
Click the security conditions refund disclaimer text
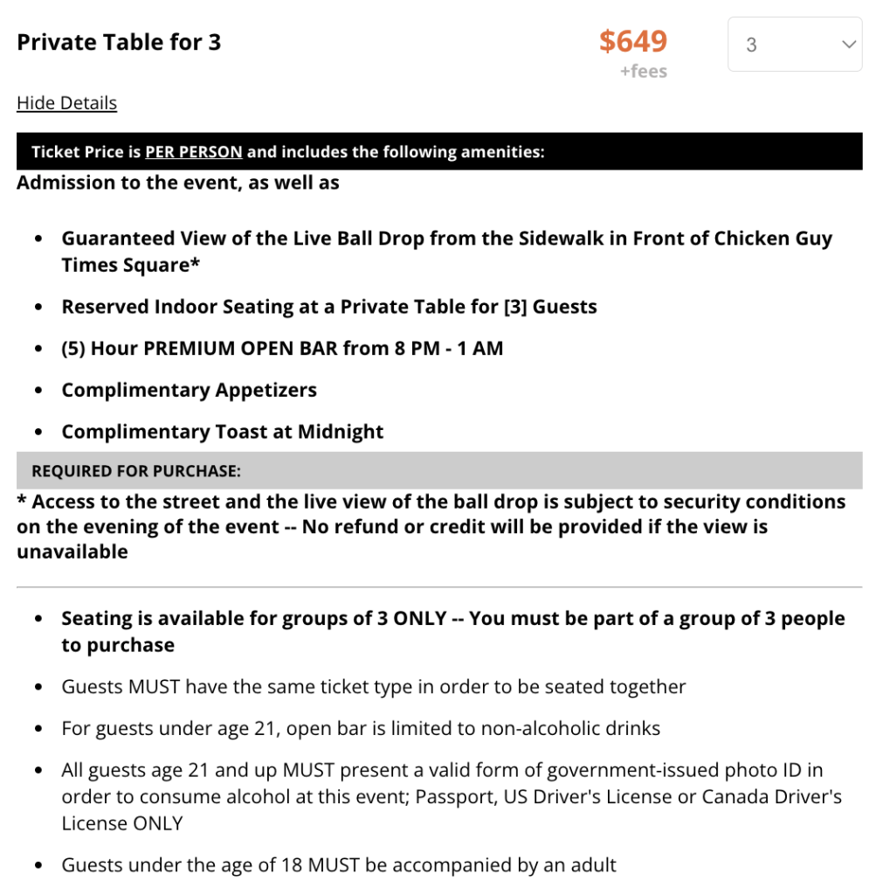pyautogui.click(x=431, y=526)
